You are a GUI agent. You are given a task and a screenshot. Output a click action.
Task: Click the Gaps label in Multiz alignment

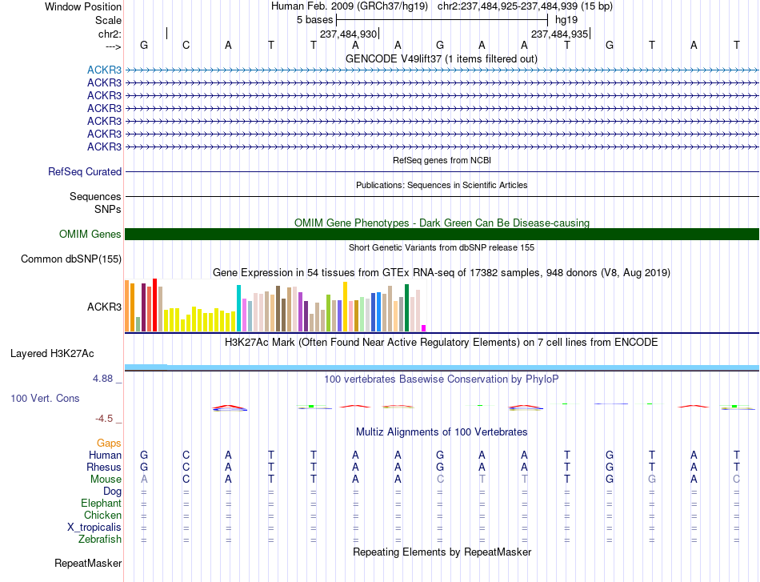tap(109, 443)
